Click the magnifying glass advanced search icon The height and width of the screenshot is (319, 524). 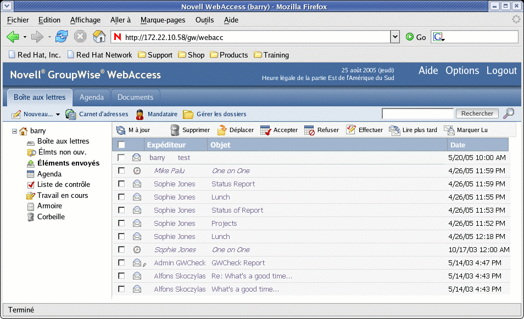click(509, 113)
